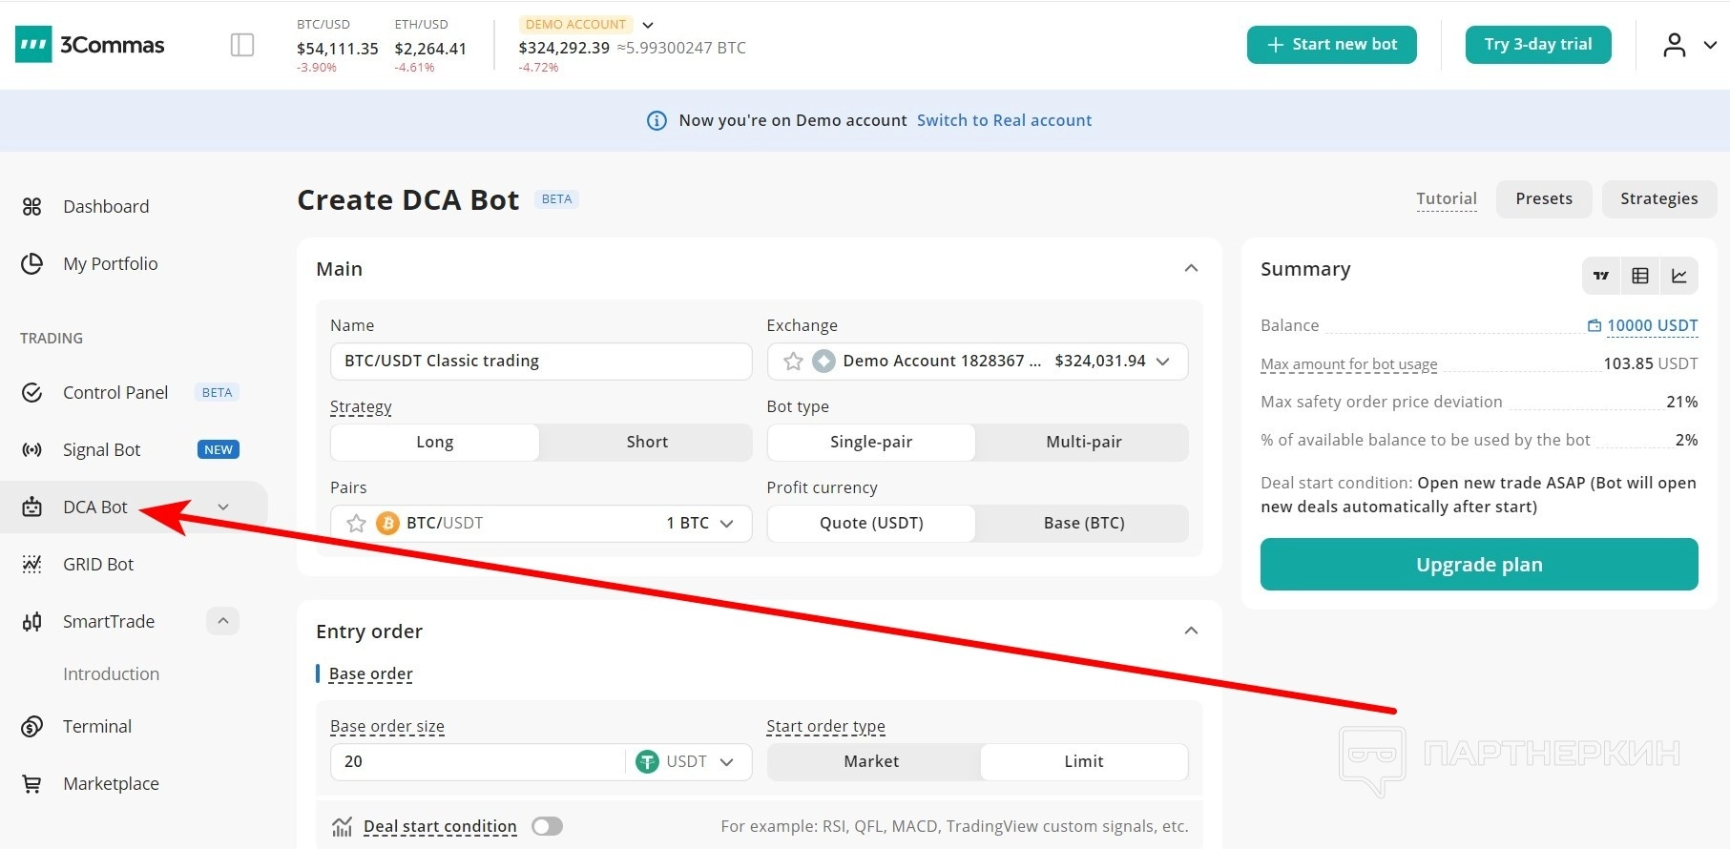Viewport: 1730px width, 849px height.
Task: Open the Exchange account dropdown
Action: [1162, 361]
